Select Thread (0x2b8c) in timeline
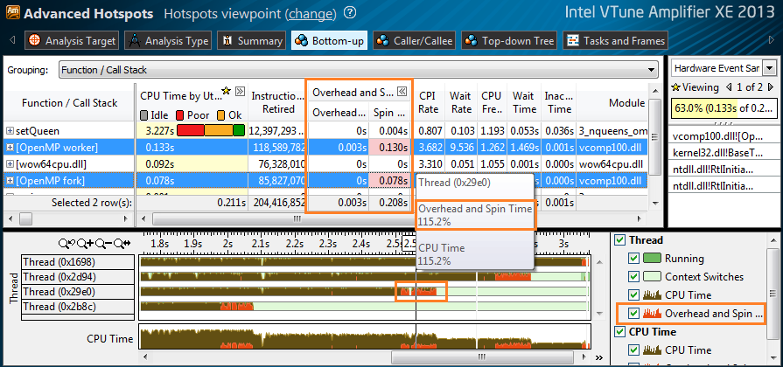783x367 pixels. tap(78, 307)
